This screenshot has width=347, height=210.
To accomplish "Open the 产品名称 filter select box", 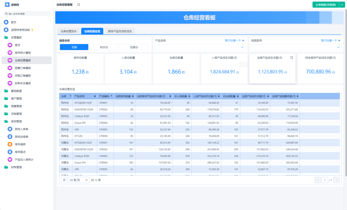I will [x=200, y=47].
